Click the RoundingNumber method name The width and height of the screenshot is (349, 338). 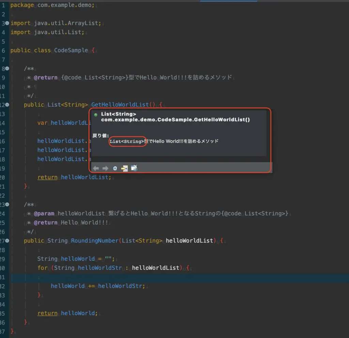[90, 241]
